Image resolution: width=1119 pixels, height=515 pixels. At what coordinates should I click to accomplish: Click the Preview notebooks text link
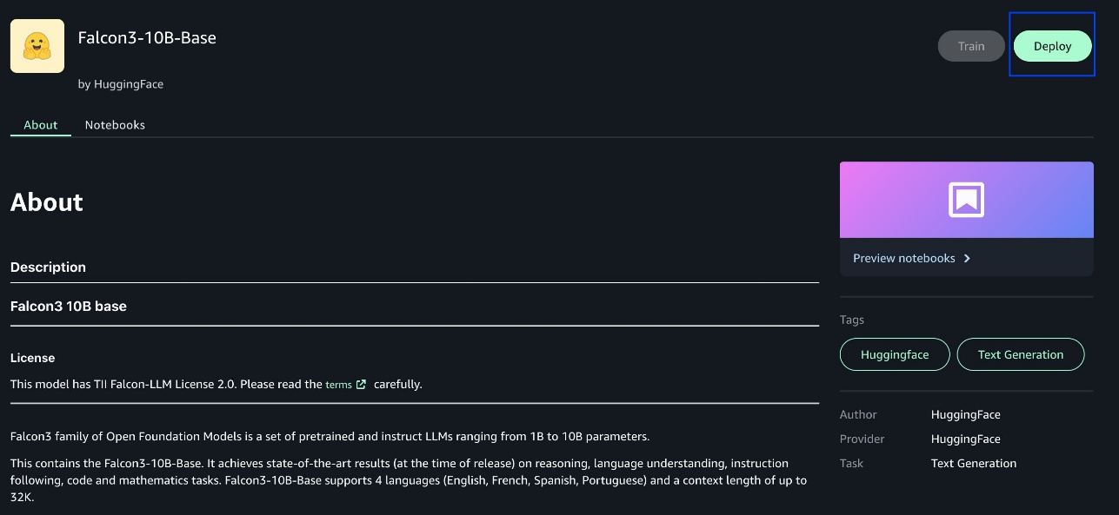[903, 258]
